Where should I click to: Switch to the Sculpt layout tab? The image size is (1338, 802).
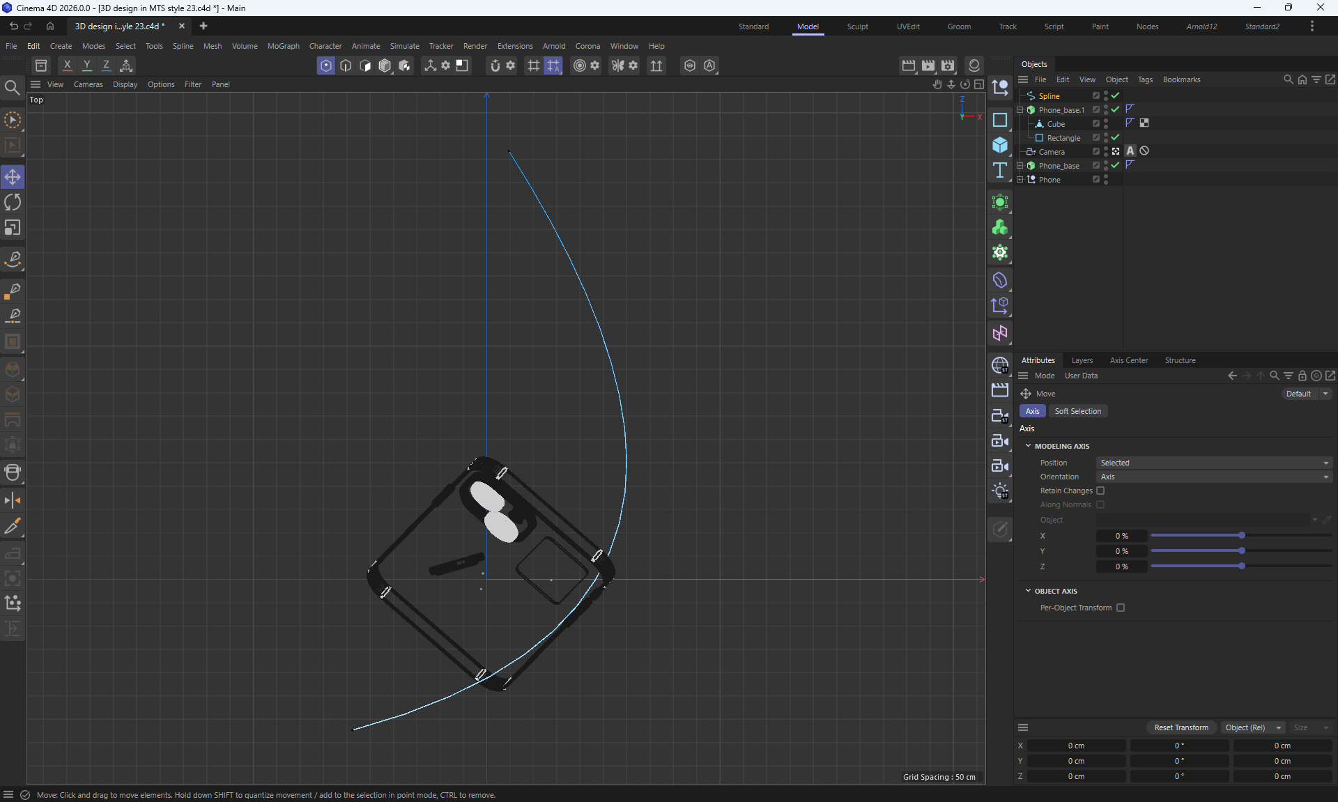[x=857, y=26]
